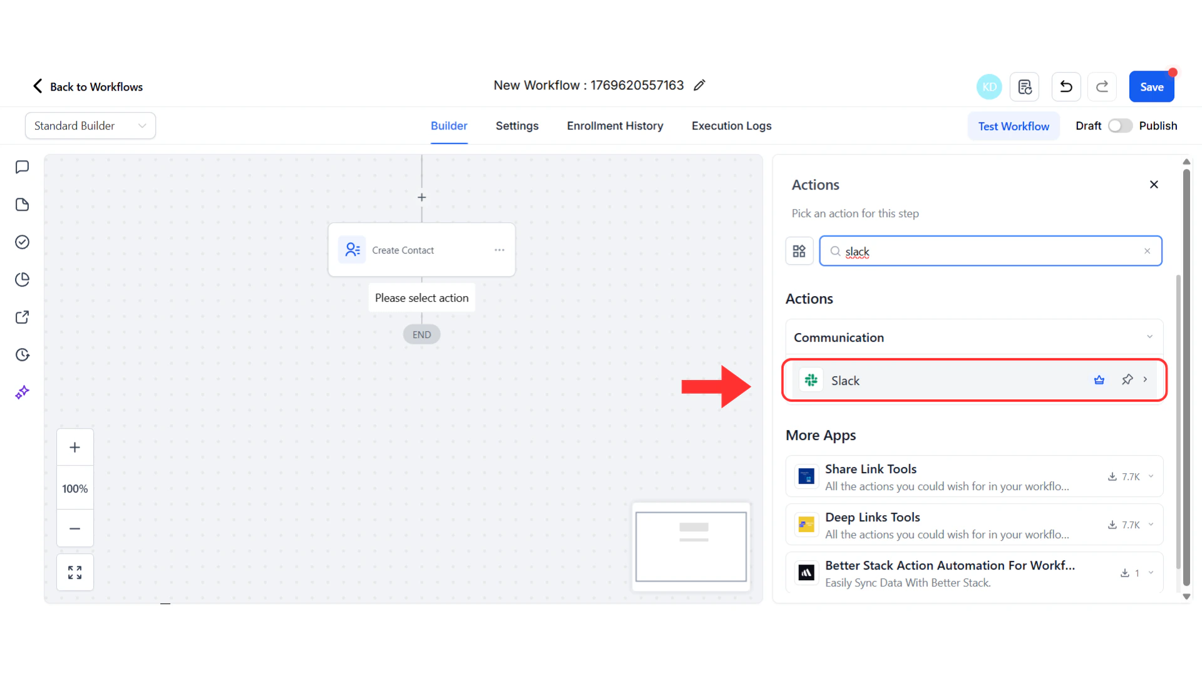Click the redo arrow icon near Save

[x=1102, y=86]
